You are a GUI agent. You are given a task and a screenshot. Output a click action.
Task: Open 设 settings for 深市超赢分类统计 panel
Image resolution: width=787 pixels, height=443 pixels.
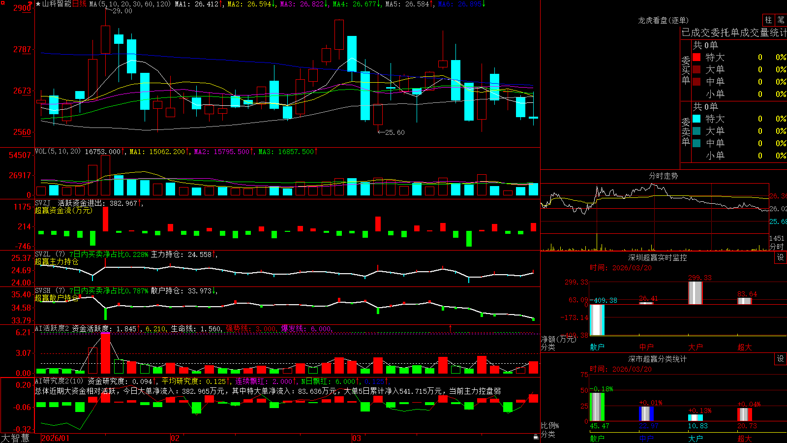tap(781, 359)
